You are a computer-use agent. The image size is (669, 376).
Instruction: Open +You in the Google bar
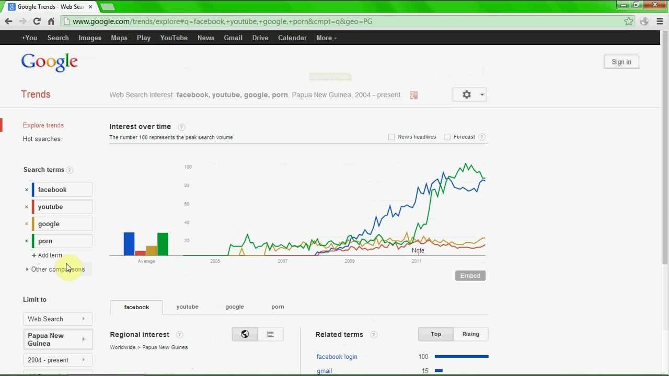29,38
